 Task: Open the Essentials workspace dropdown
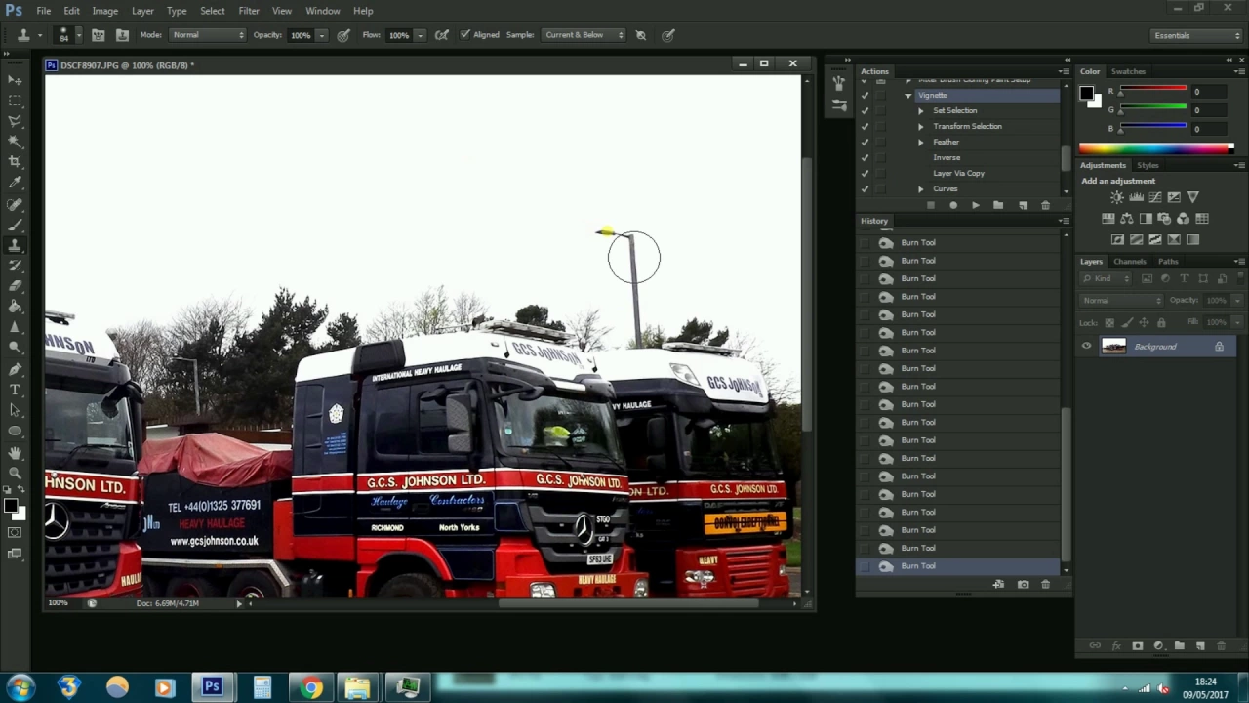point(1195,35)
